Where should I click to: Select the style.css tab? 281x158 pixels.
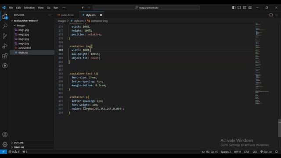coord(90,15)
